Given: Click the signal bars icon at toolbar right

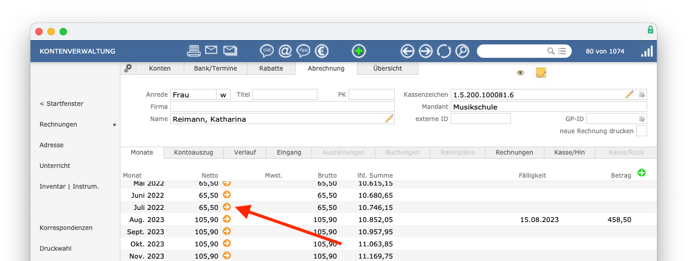Looking at the screenshot, I should click(x=647, y=51).
